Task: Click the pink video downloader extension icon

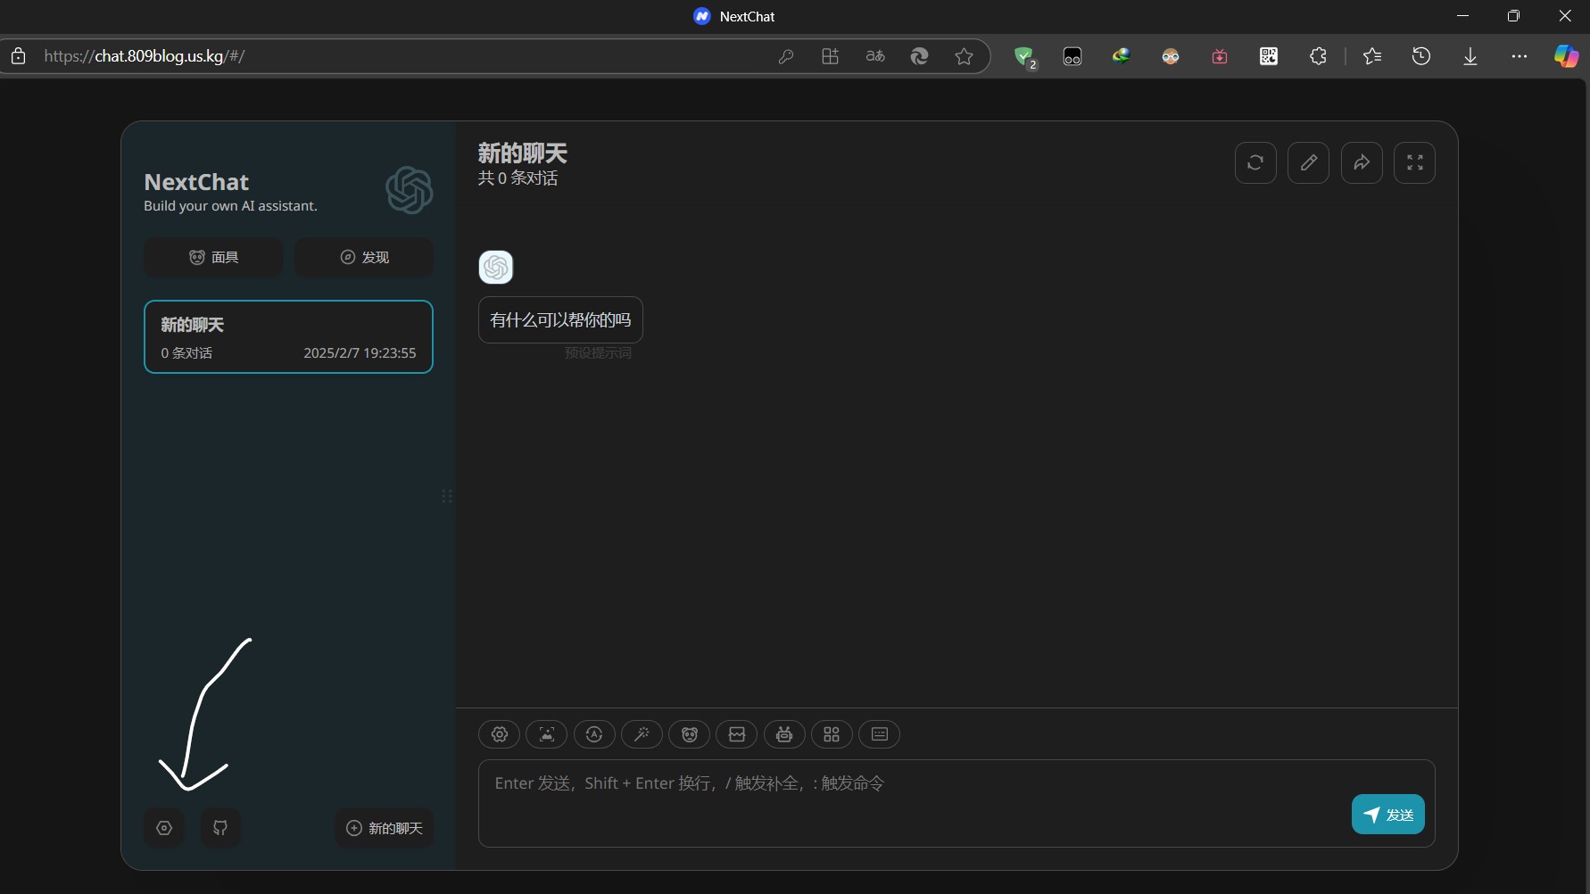Action: coord(1220,56)
